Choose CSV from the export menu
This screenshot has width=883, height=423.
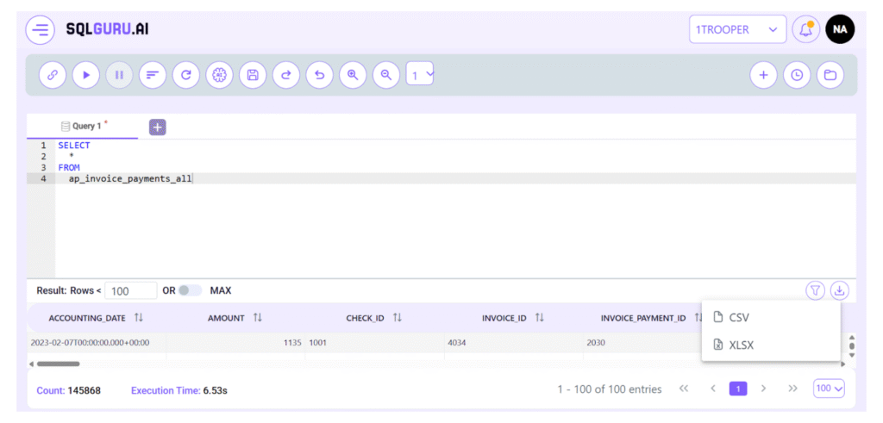point(738,317)
